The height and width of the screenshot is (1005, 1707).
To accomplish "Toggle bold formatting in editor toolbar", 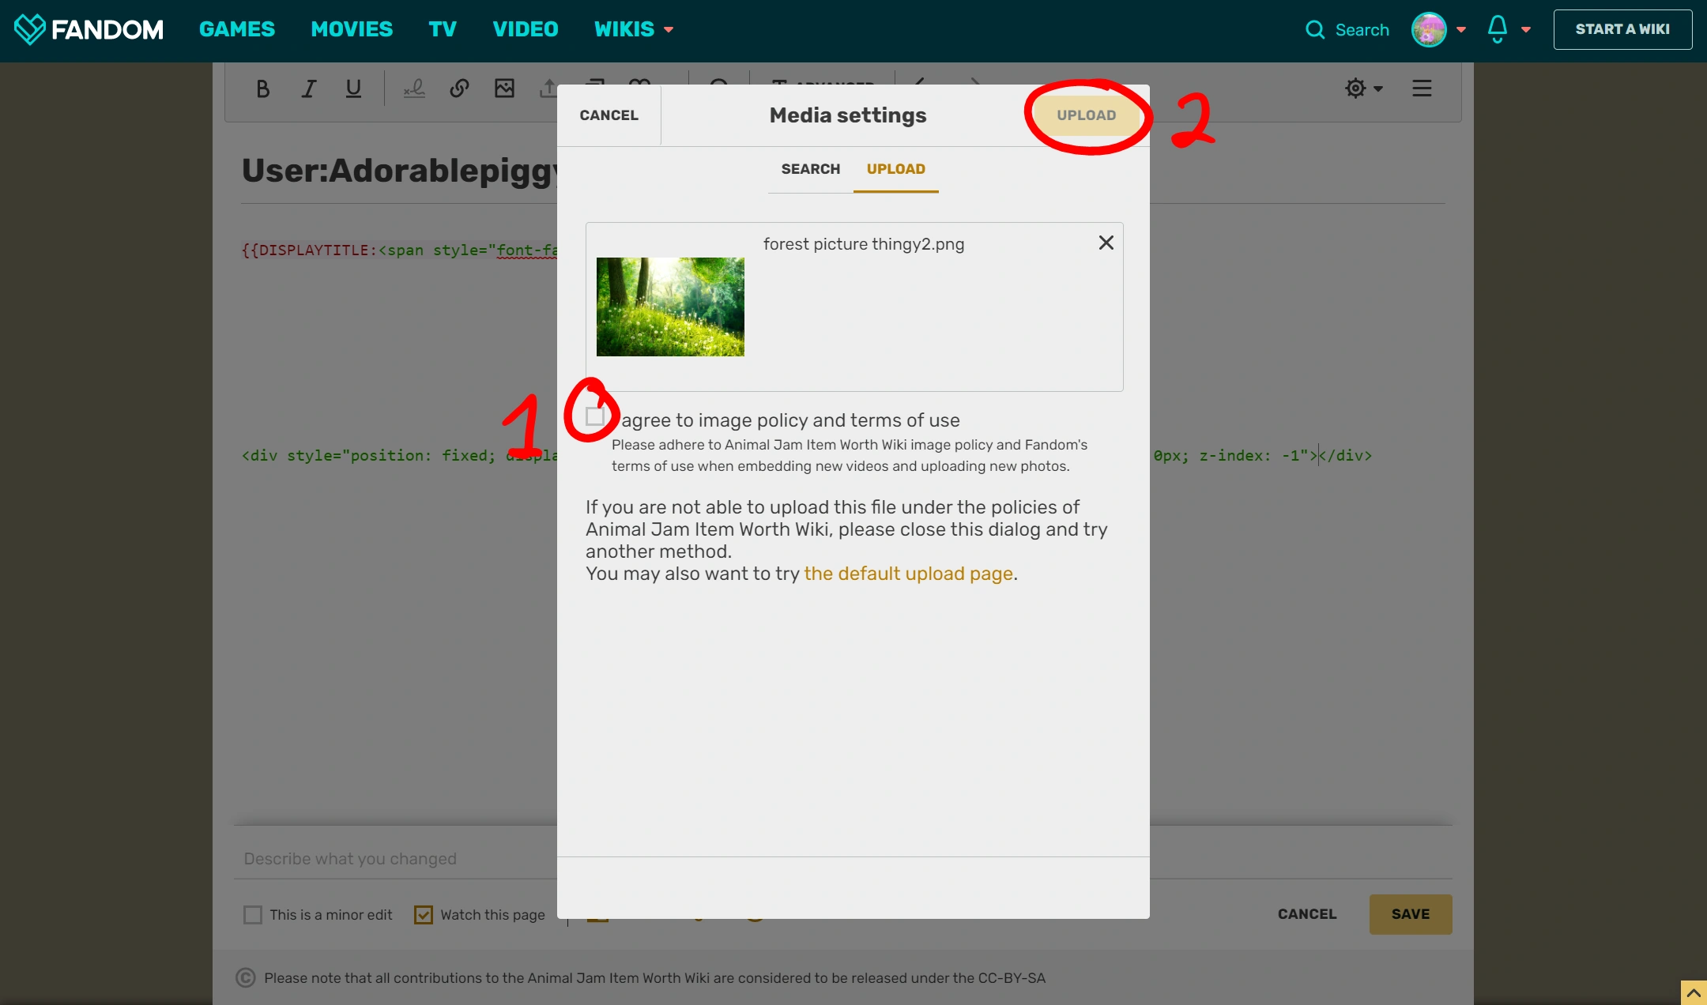I will (263, 88).
